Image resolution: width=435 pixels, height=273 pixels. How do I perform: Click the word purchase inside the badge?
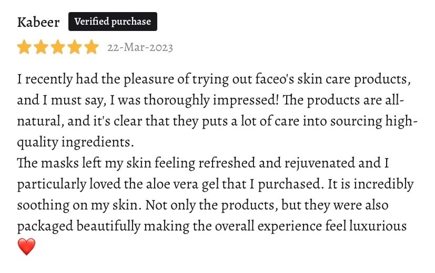pos(131,22)
